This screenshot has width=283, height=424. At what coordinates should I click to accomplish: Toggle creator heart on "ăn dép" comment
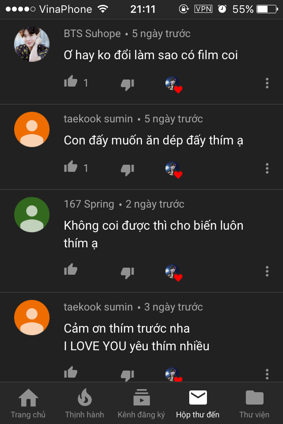tap(174, 170)
